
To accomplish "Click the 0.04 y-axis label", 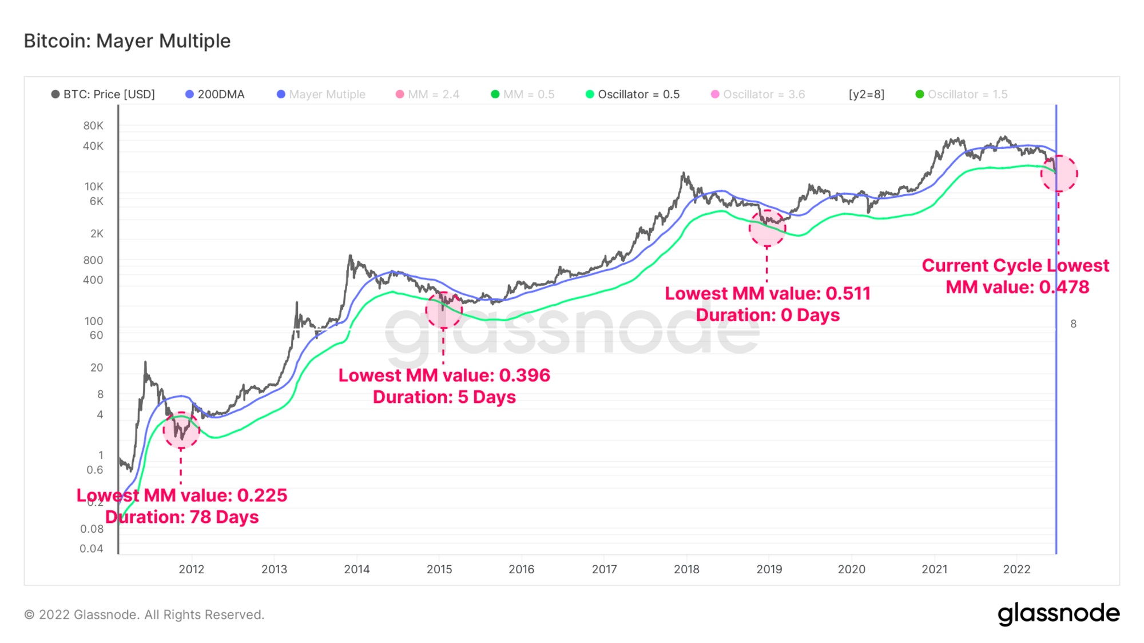I will coord(92,549).
